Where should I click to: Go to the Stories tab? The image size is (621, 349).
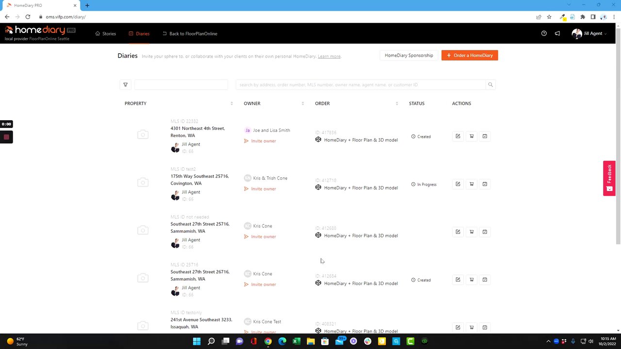pos(106,33)
